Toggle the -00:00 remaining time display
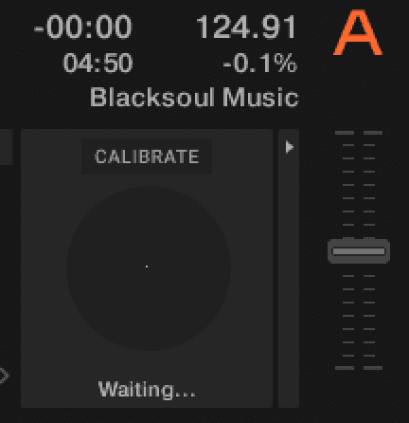 coord(82,28)
